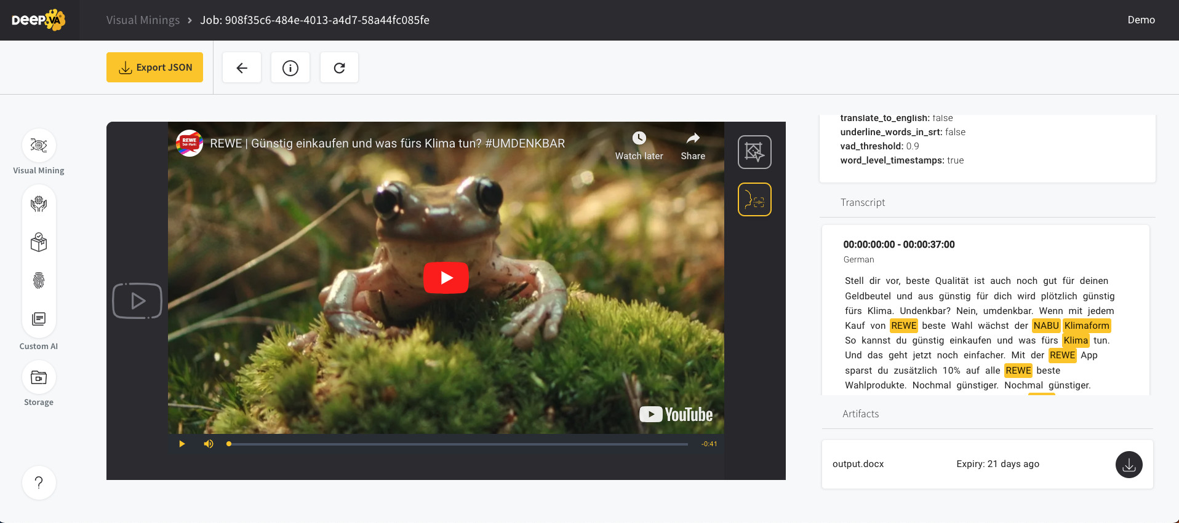
Task: Click the Artifacts section header
Action: point(860,414)
